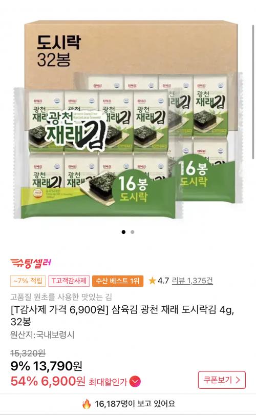Click the scrollbar at right edge
This screenshot has height=415, width=256.
pos(253,92)
